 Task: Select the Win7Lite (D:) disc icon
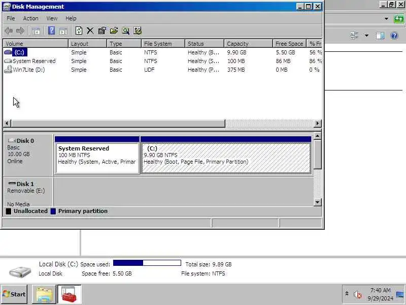tap(8, 70)
